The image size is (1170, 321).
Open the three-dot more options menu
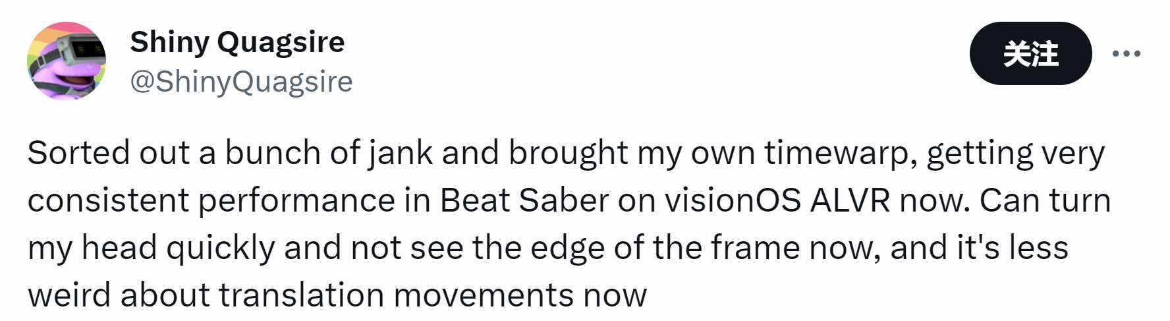click(x=1126, y=53)
